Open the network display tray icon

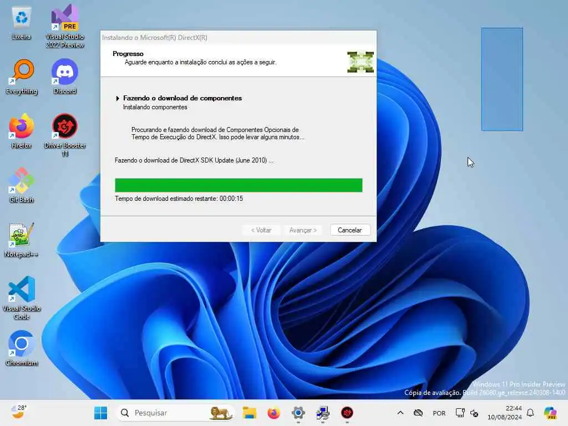460,413
